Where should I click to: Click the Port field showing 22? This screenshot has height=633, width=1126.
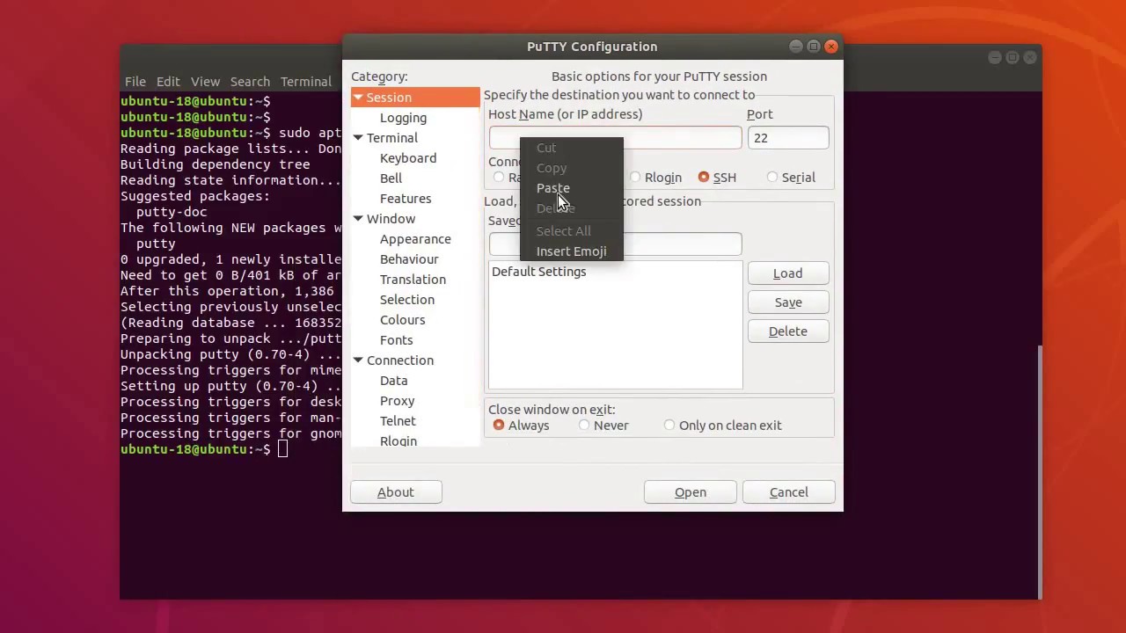coord(787,138)
